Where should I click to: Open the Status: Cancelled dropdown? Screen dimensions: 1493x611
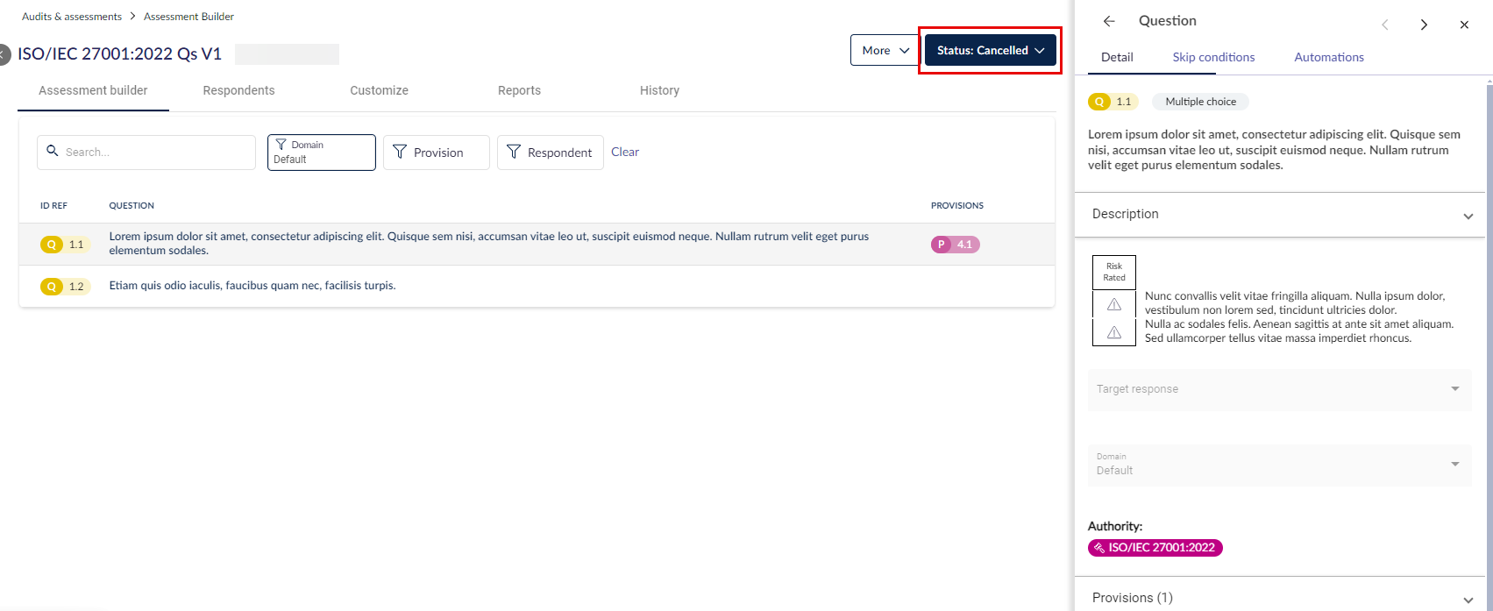point(990,51)
